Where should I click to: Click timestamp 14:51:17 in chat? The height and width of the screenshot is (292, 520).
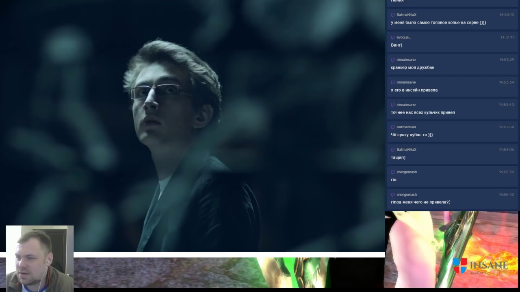[507, 37]
